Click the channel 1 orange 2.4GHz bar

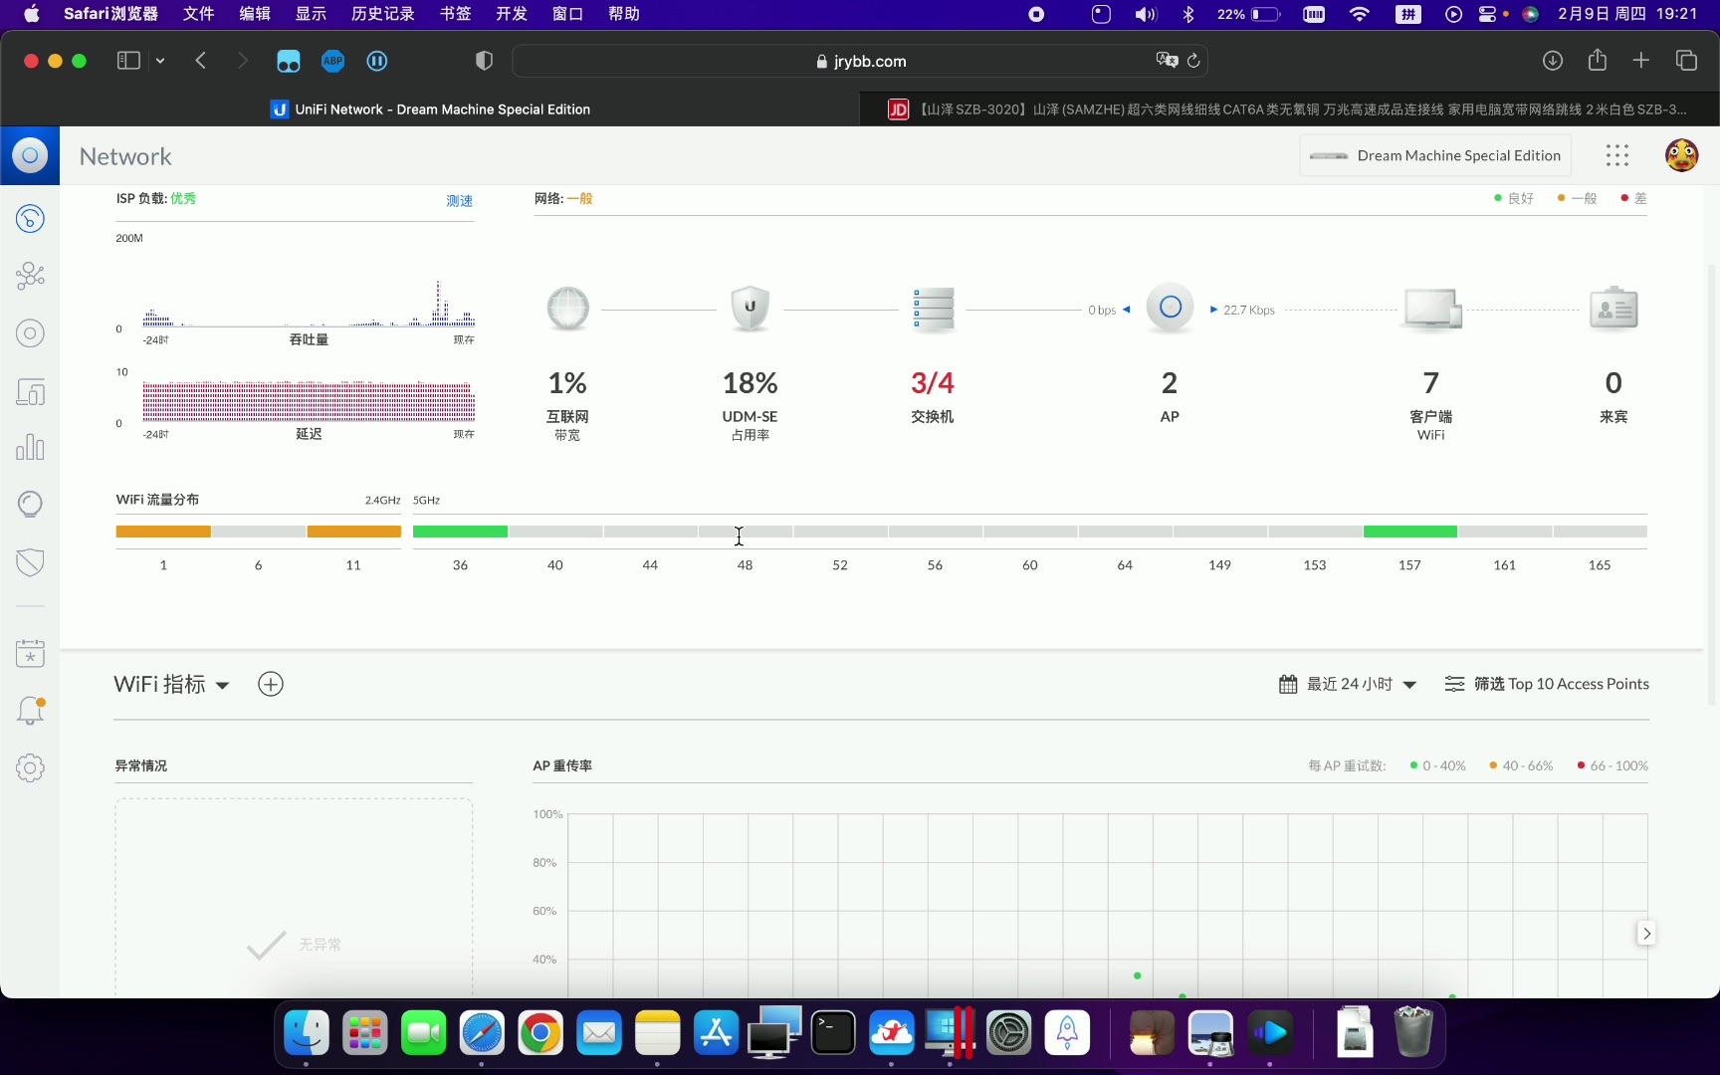coord(163,532)
